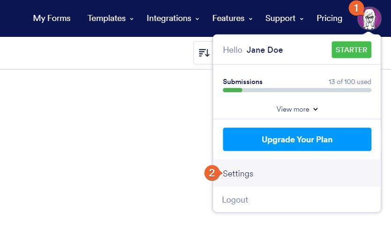Go to the Pricing page
This screenshot has width=391, height=225.
[329, 18]
